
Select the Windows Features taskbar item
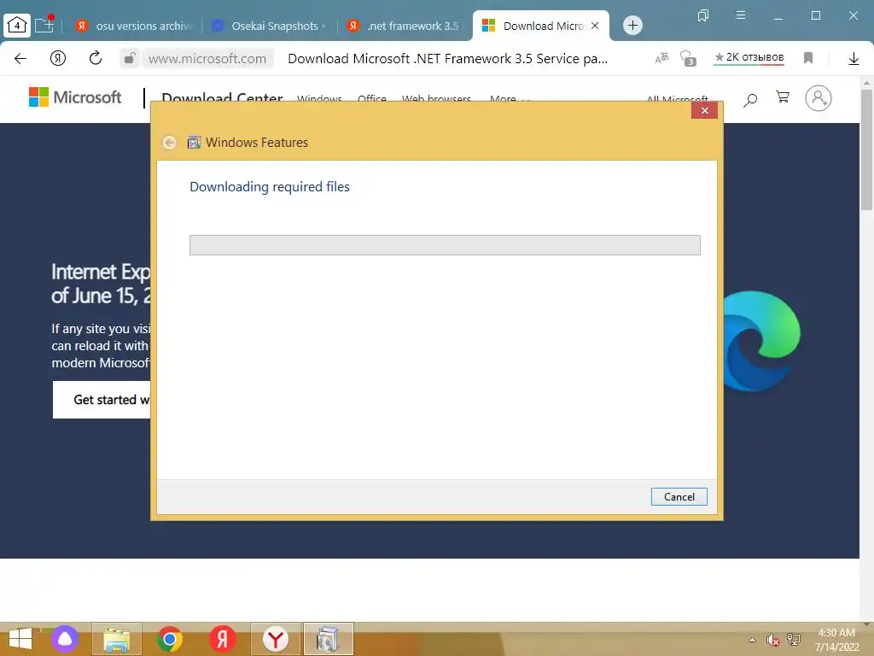click(329, 639)
